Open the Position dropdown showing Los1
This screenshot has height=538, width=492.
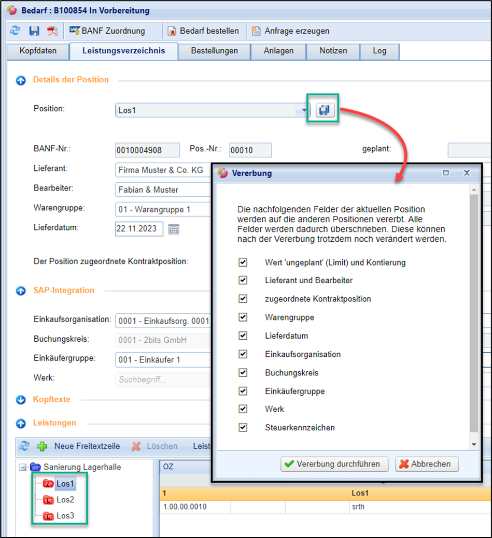click(303, 110)
